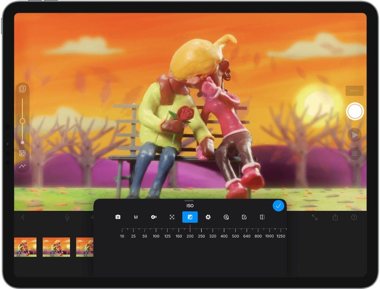Viewport: 380px width, 289px height.
Task: Click the onion skin frames icon
Action: 22,89
